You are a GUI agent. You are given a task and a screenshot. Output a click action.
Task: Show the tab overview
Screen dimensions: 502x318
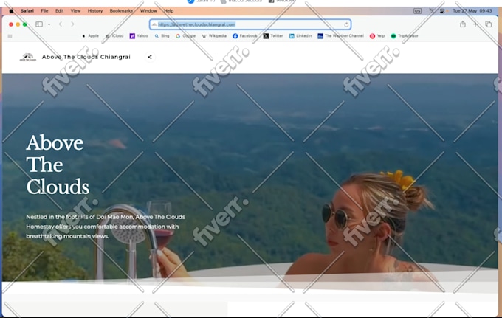click(488, 24)
